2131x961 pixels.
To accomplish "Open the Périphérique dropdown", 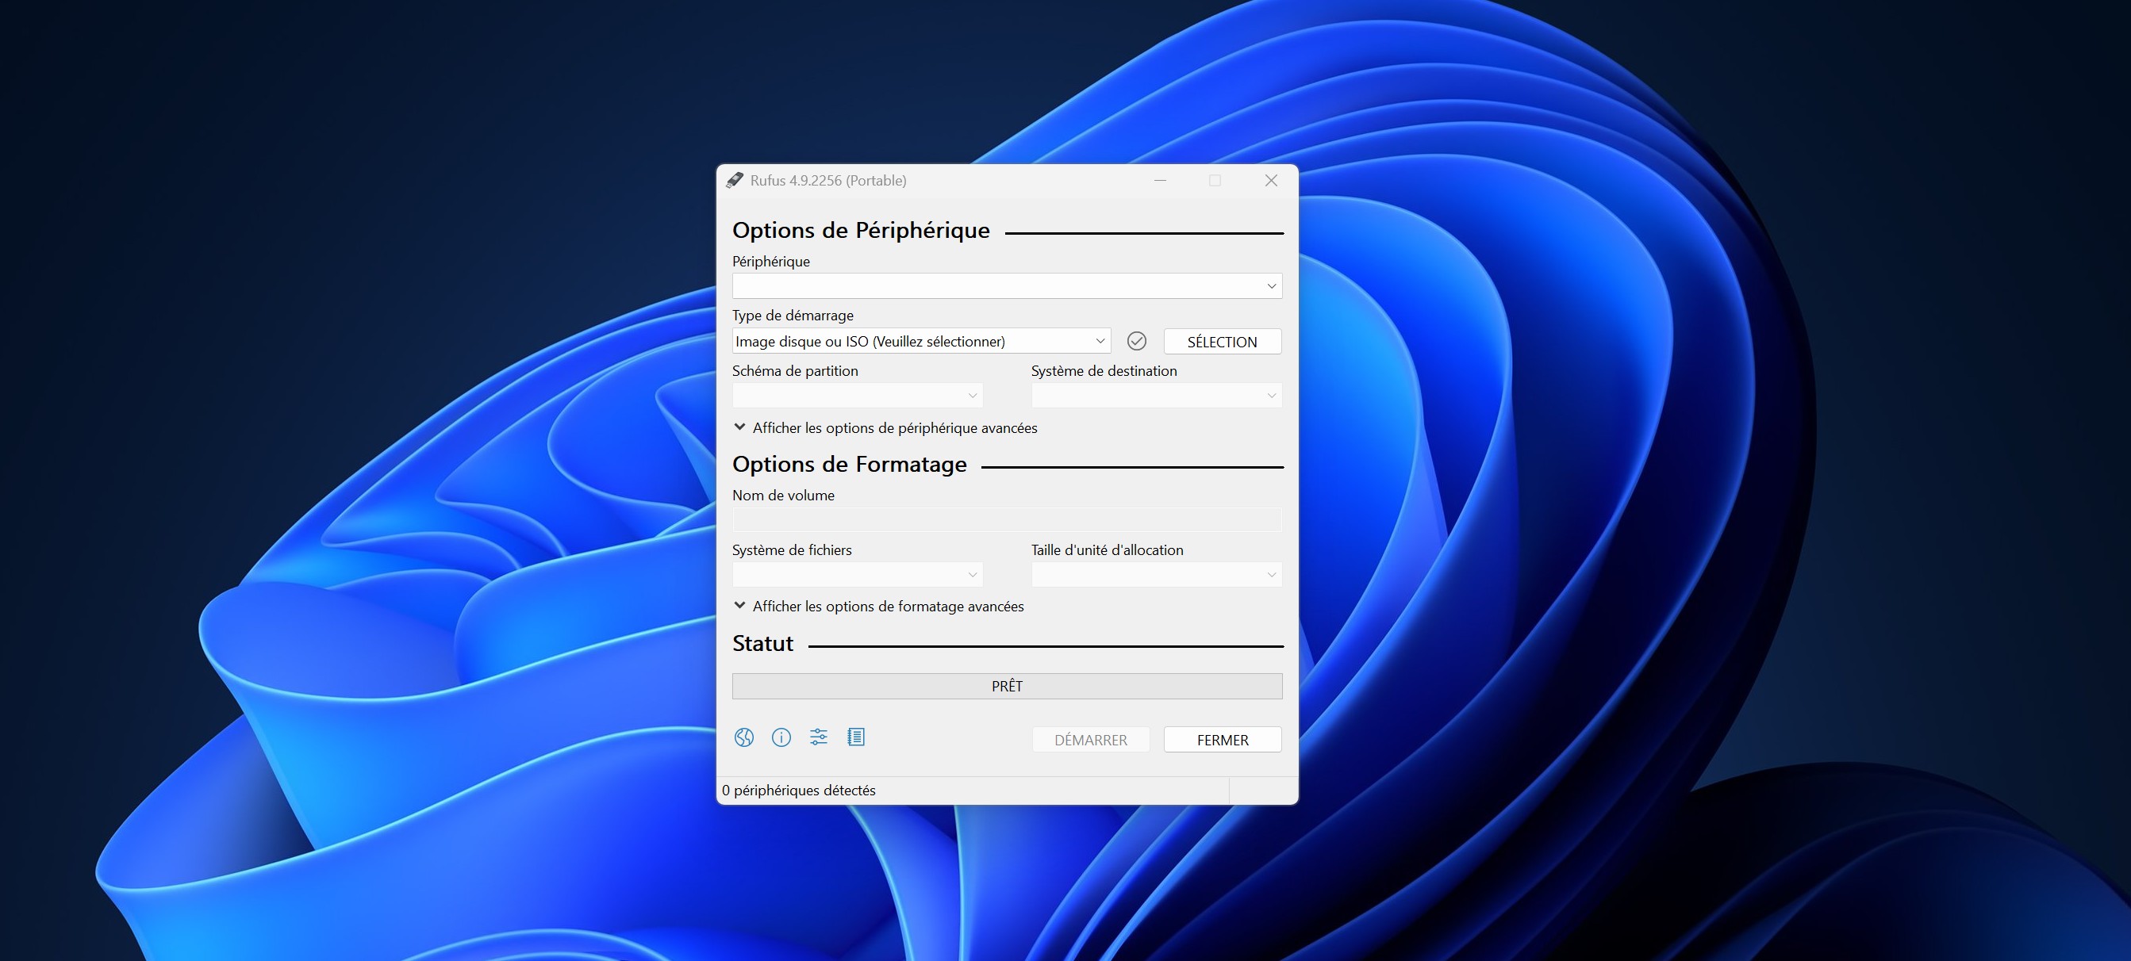I will point(1006,286).
